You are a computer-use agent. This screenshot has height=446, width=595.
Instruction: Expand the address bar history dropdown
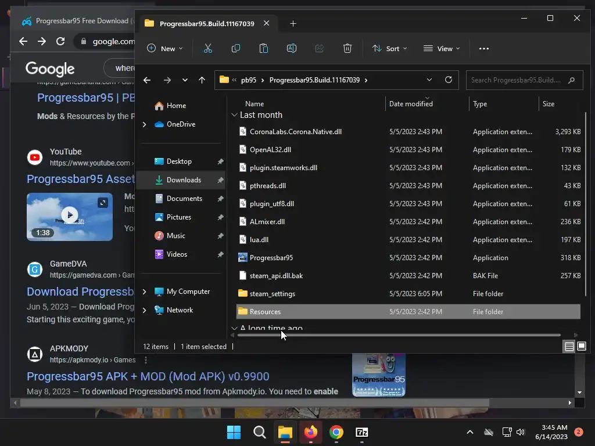coord(429,80)
